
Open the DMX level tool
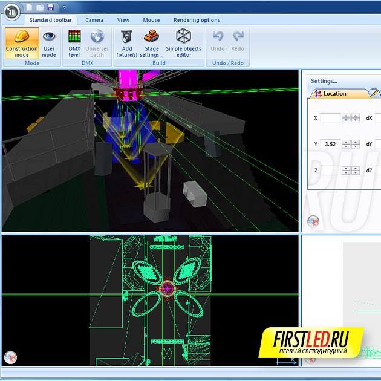pyautogui.click(x=74, y=42)
